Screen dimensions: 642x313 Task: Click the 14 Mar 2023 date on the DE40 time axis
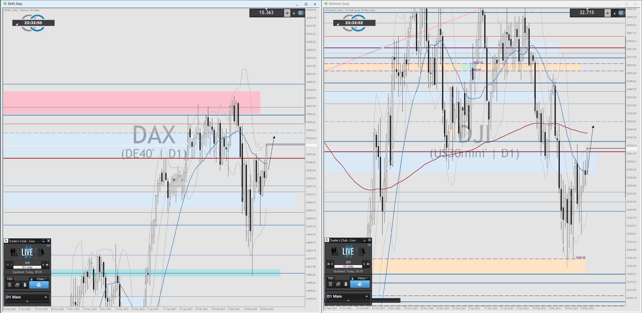(250, 309)
